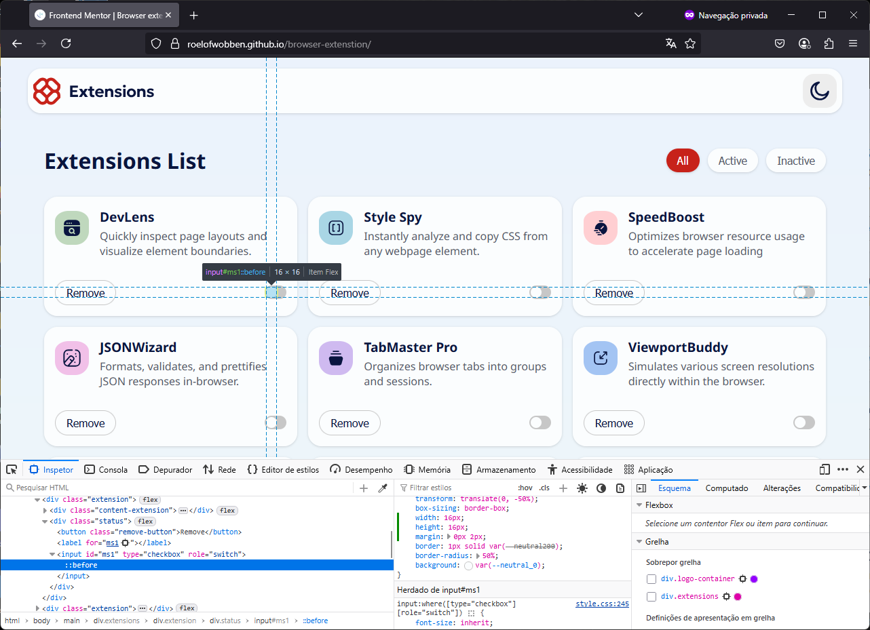This screenshot has width=870, height=630.
Task: Bookmark this page with the star icon
Action: coord(690,43)
